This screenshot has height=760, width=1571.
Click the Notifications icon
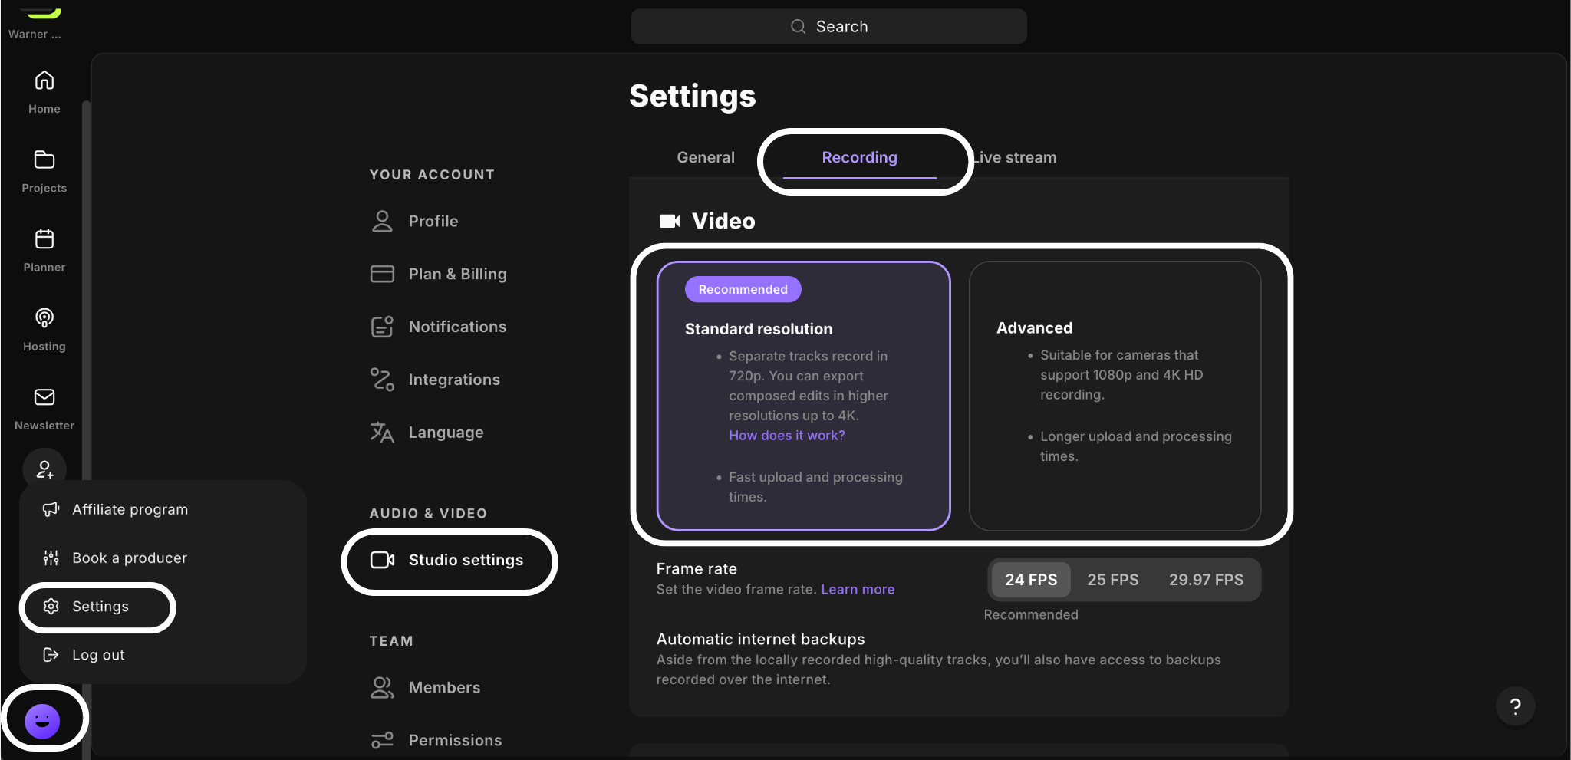coord(382,327)
